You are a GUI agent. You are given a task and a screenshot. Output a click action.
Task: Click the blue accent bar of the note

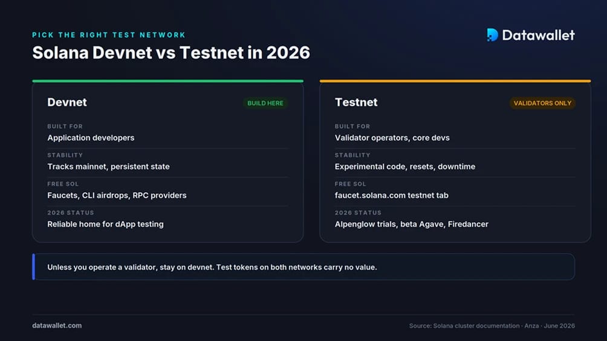coord(34,267)
